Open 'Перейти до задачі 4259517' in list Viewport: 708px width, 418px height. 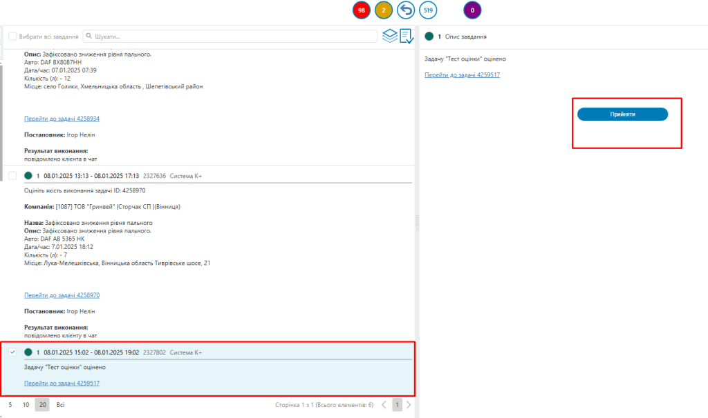tap(62, 383)
